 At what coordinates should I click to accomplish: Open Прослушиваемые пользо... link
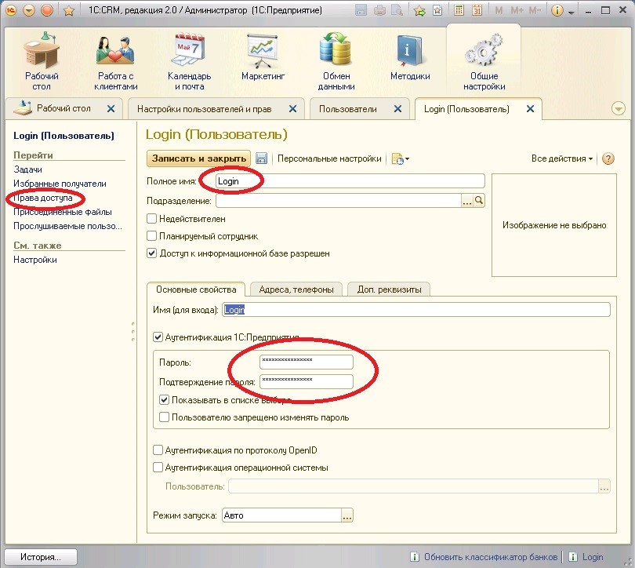click(x=67, y=226)
